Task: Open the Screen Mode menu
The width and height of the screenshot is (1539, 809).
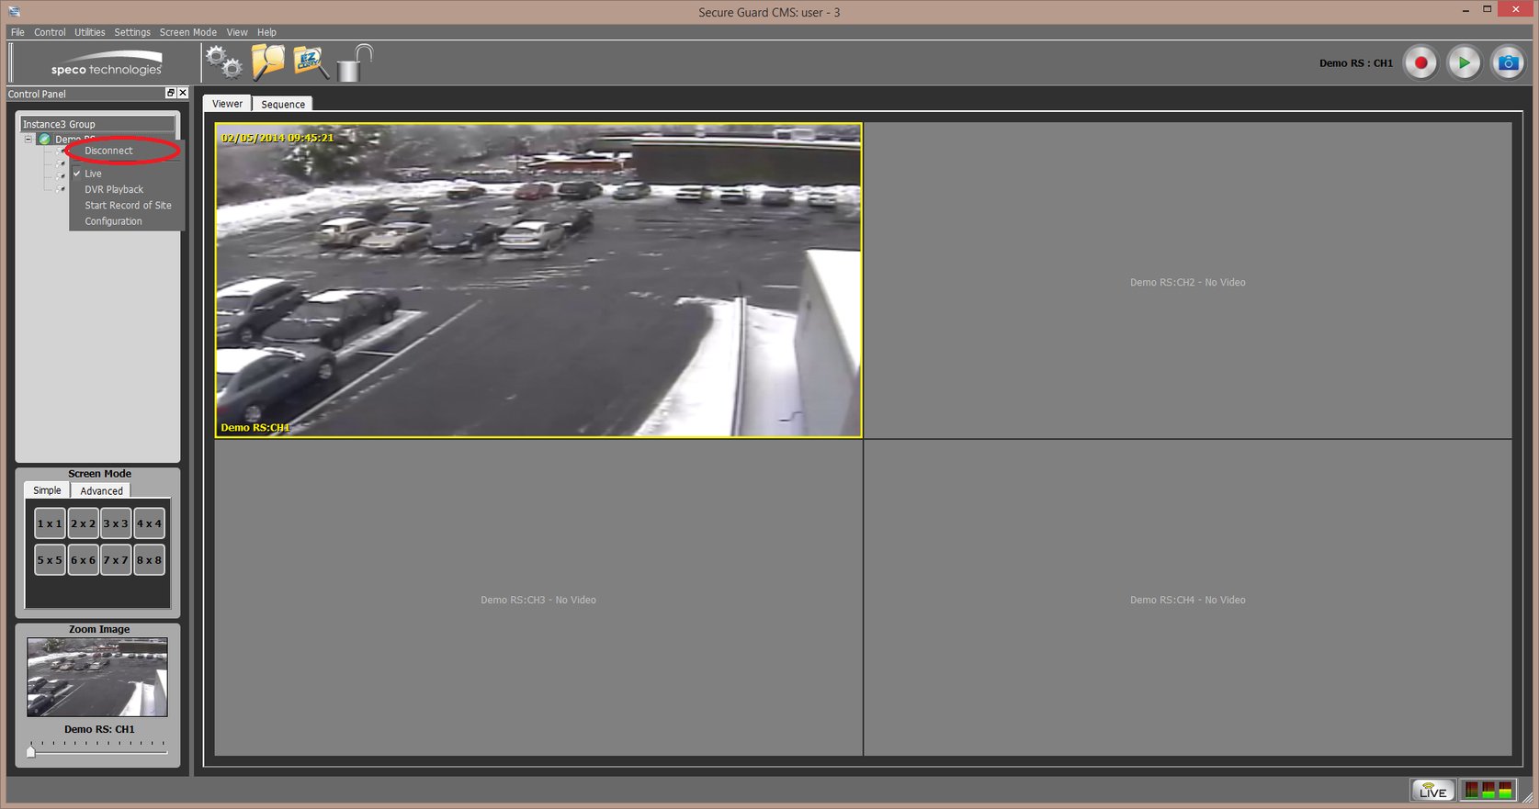Action: coord(188,32)
